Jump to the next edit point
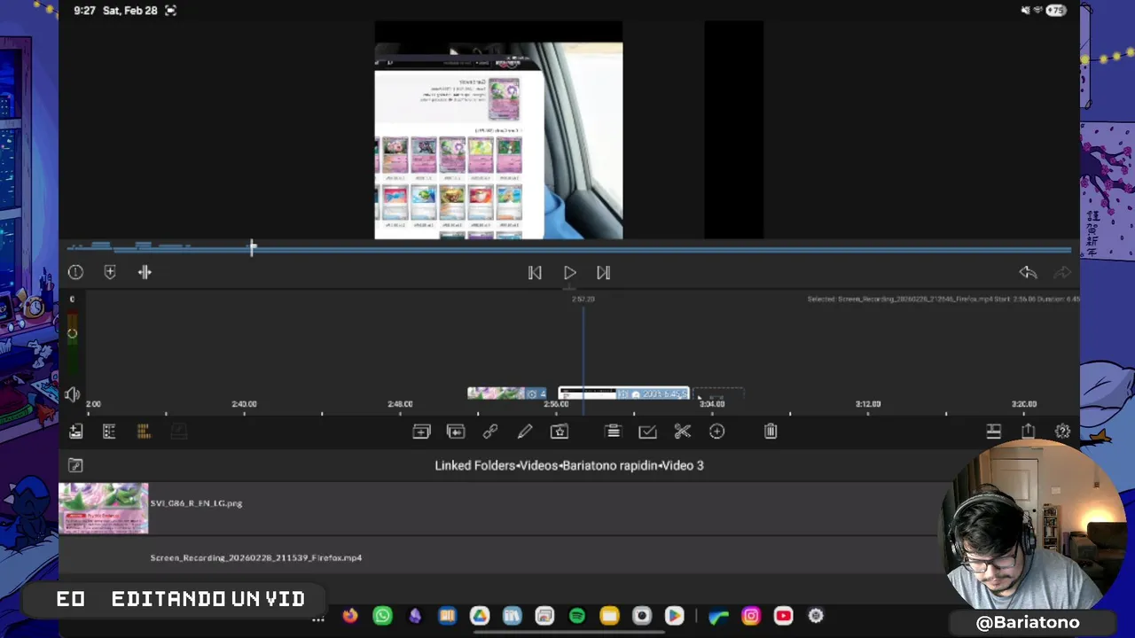Viewport: 1135px width, 638px height. pyautogui.click(x=603, y=273)
